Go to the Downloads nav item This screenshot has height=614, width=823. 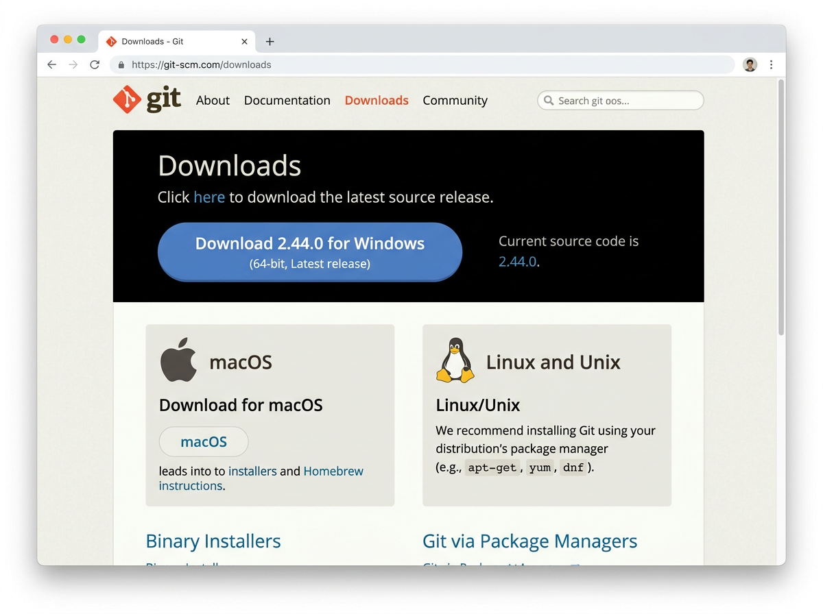pyautogui.click(x=377, y=100)
